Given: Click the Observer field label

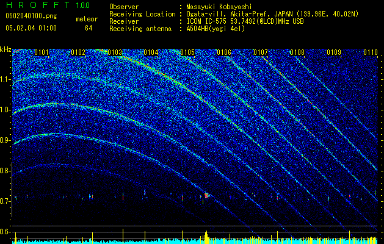Looking at the screenshot, I should (124, 7).
